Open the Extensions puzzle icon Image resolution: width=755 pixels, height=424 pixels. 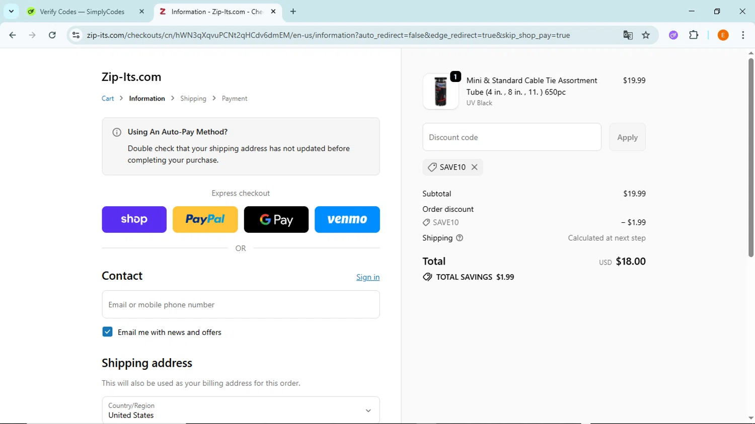pyautogui.click(x=694, y=35)
